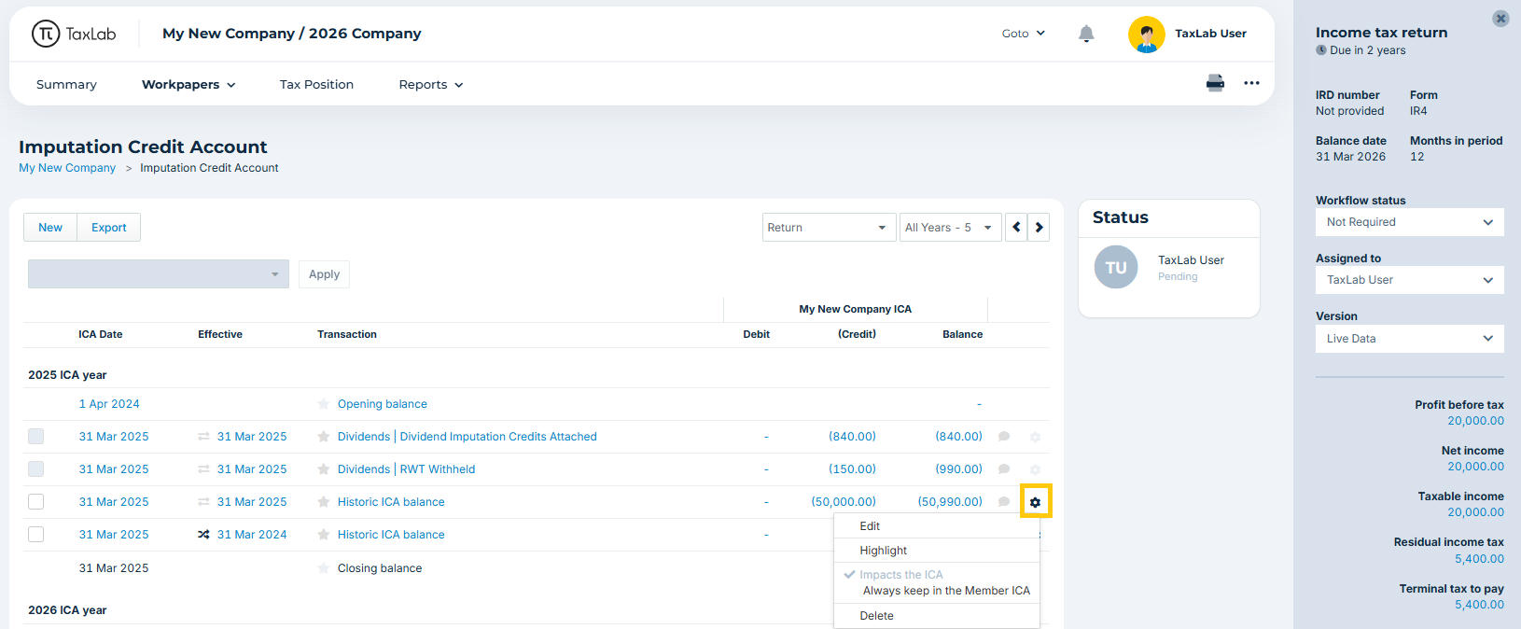1521x629 pixels.
Task: Go to the Summary tab
Action: [66, 84]
